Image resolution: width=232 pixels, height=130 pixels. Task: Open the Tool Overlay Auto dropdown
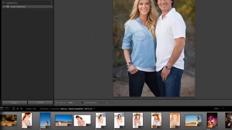tap(71, 103)
